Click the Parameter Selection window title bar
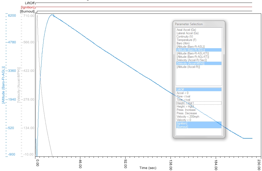262x171 pixels. click(199, 24)
